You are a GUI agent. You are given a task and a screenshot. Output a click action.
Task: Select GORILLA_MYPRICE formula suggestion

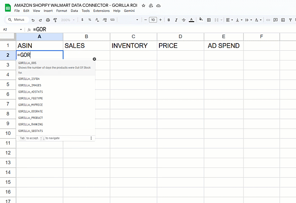56,105
